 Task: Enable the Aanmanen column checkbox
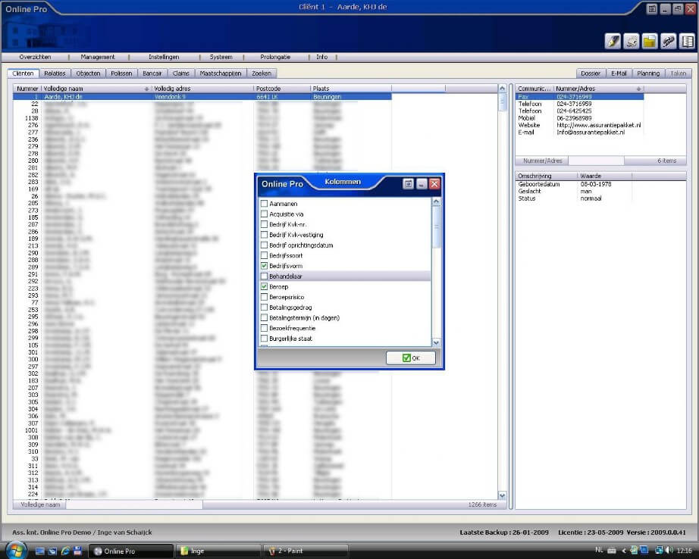264,204
